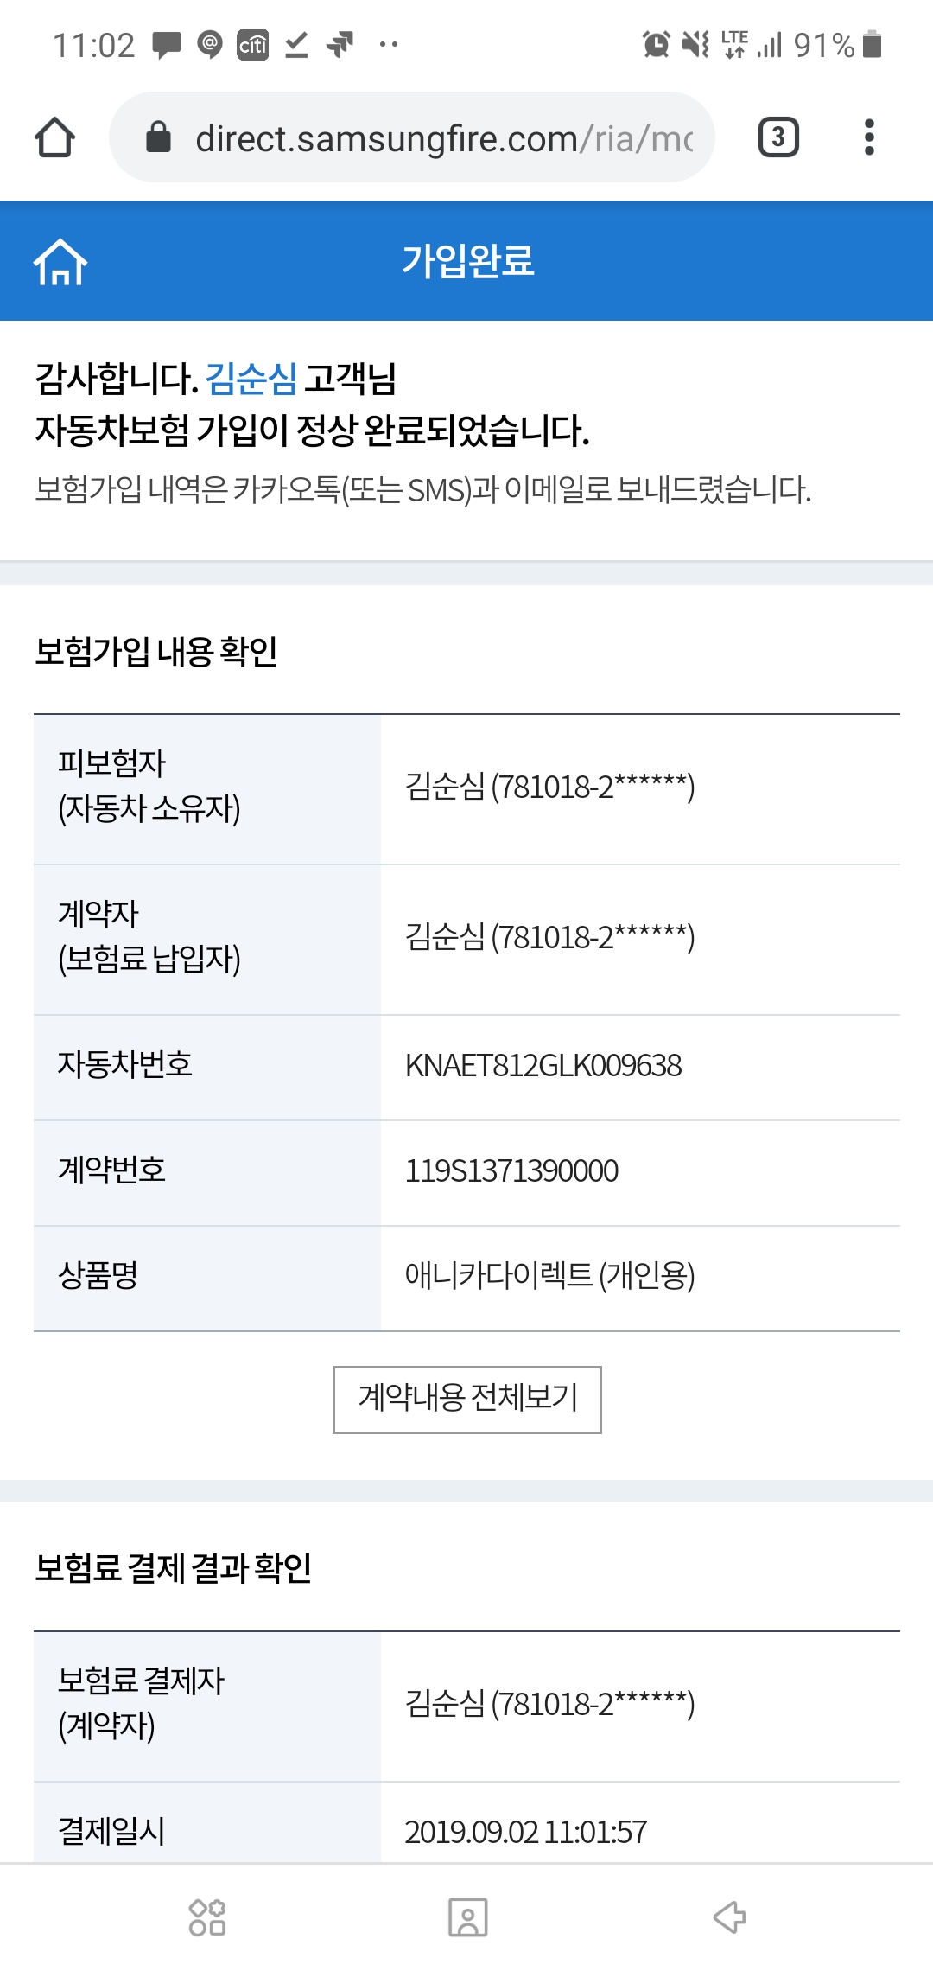Tap the product name 애니카다이렉트 (개인용)
The height and width of the screenshot is (1971, 933).
pyautogui.click(x=549, y=1276)
